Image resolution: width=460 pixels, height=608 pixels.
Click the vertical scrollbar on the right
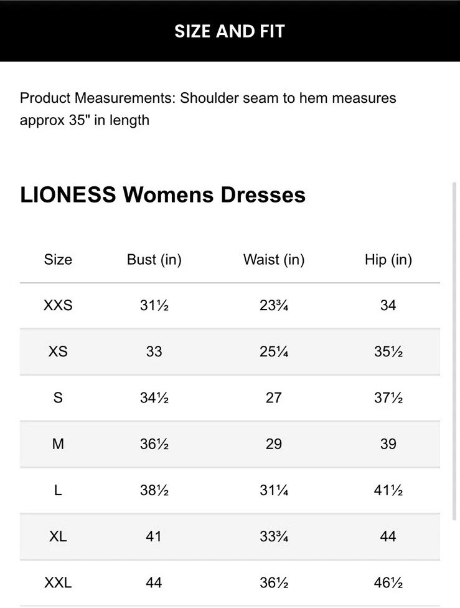click(x=454, y=349)
